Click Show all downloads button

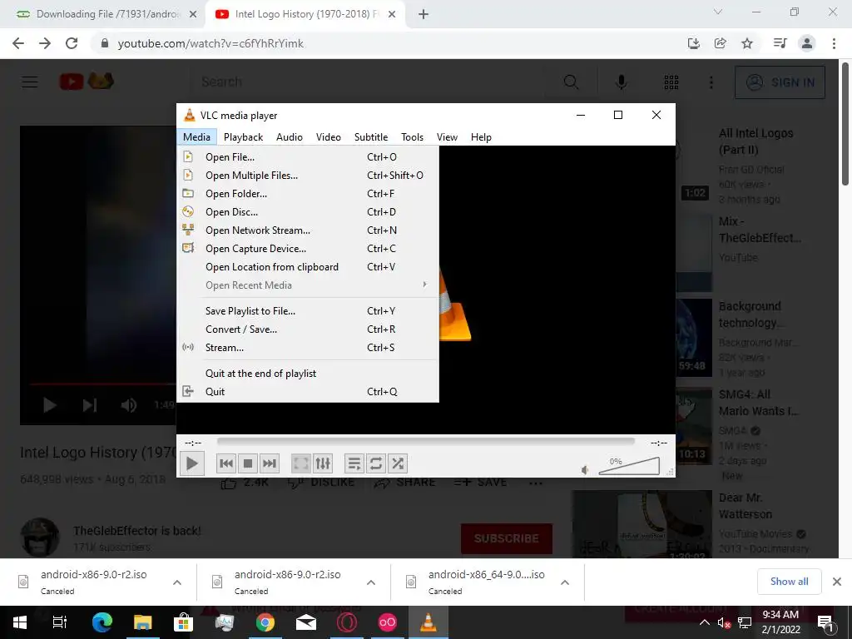(789, 582)
